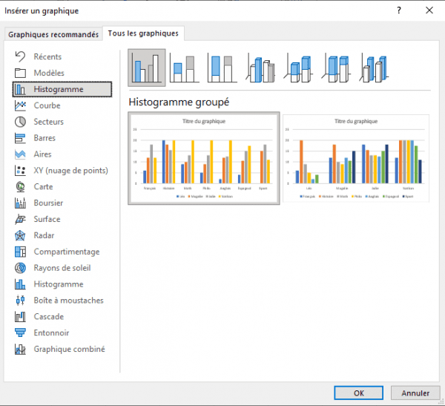Switch to Tous les graphiques tab
Image resolution: width=445 pixels, height=406 pixels.
click(143, 33)
